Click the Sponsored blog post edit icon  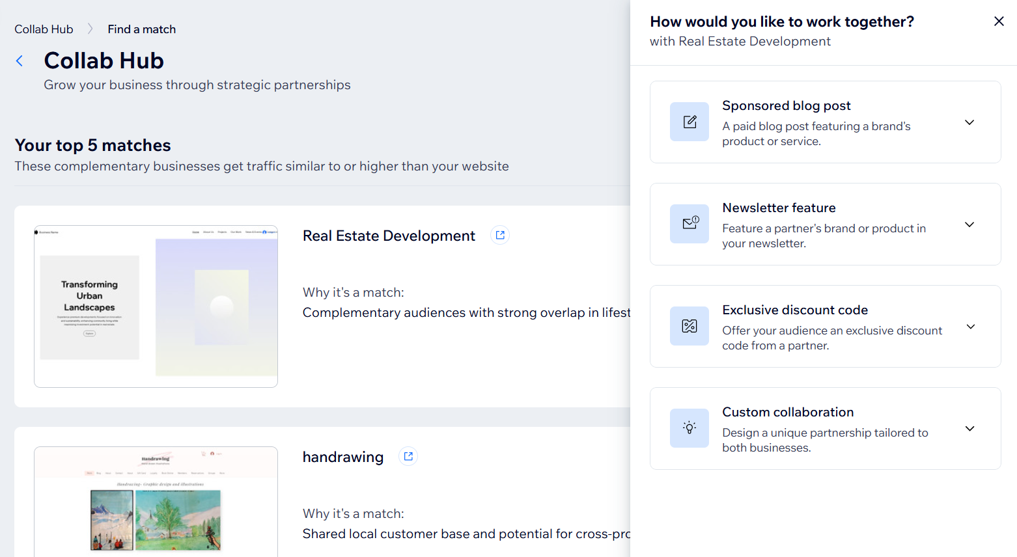(x=690, y=122)
